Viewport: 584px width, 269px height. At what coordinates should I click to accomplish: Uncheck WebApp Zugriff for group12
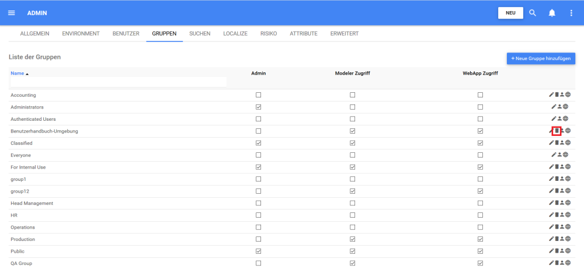pyautogui.click(x=480, y=191)
